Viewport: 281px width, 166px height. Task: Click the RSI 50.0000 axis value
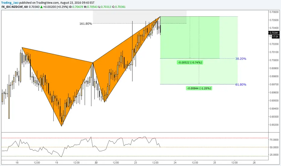point(274,147)
